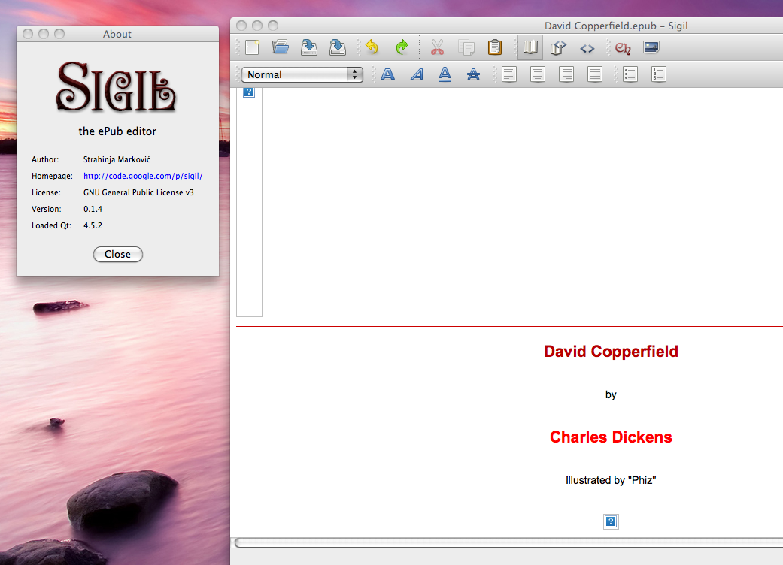
Task: Copy selection with the pages icon
Action: click(x=466, y=47)
